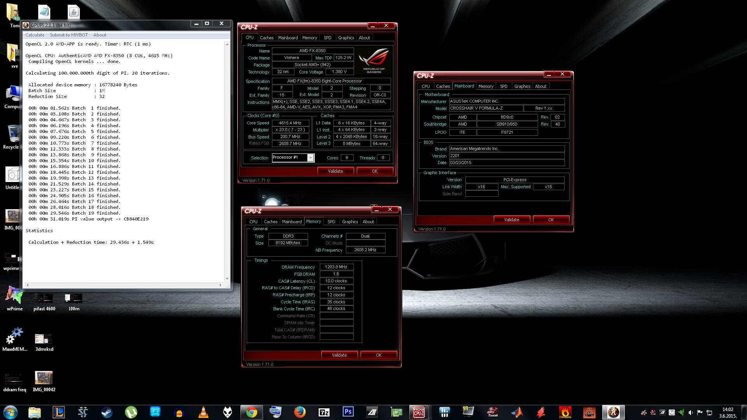Open the pifast 4600 desktop file

pyautogui.click(x=44, y=302)
